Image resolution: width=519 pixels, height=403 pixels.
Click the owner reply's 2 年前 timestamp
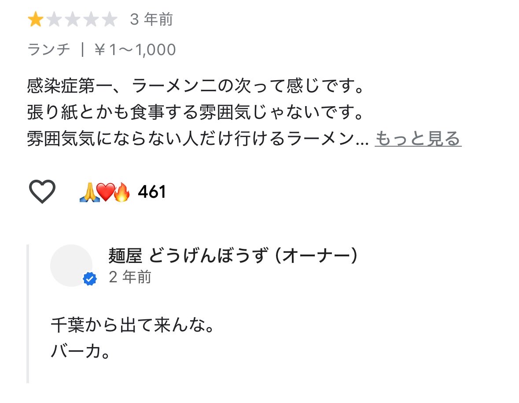[130, 277]
